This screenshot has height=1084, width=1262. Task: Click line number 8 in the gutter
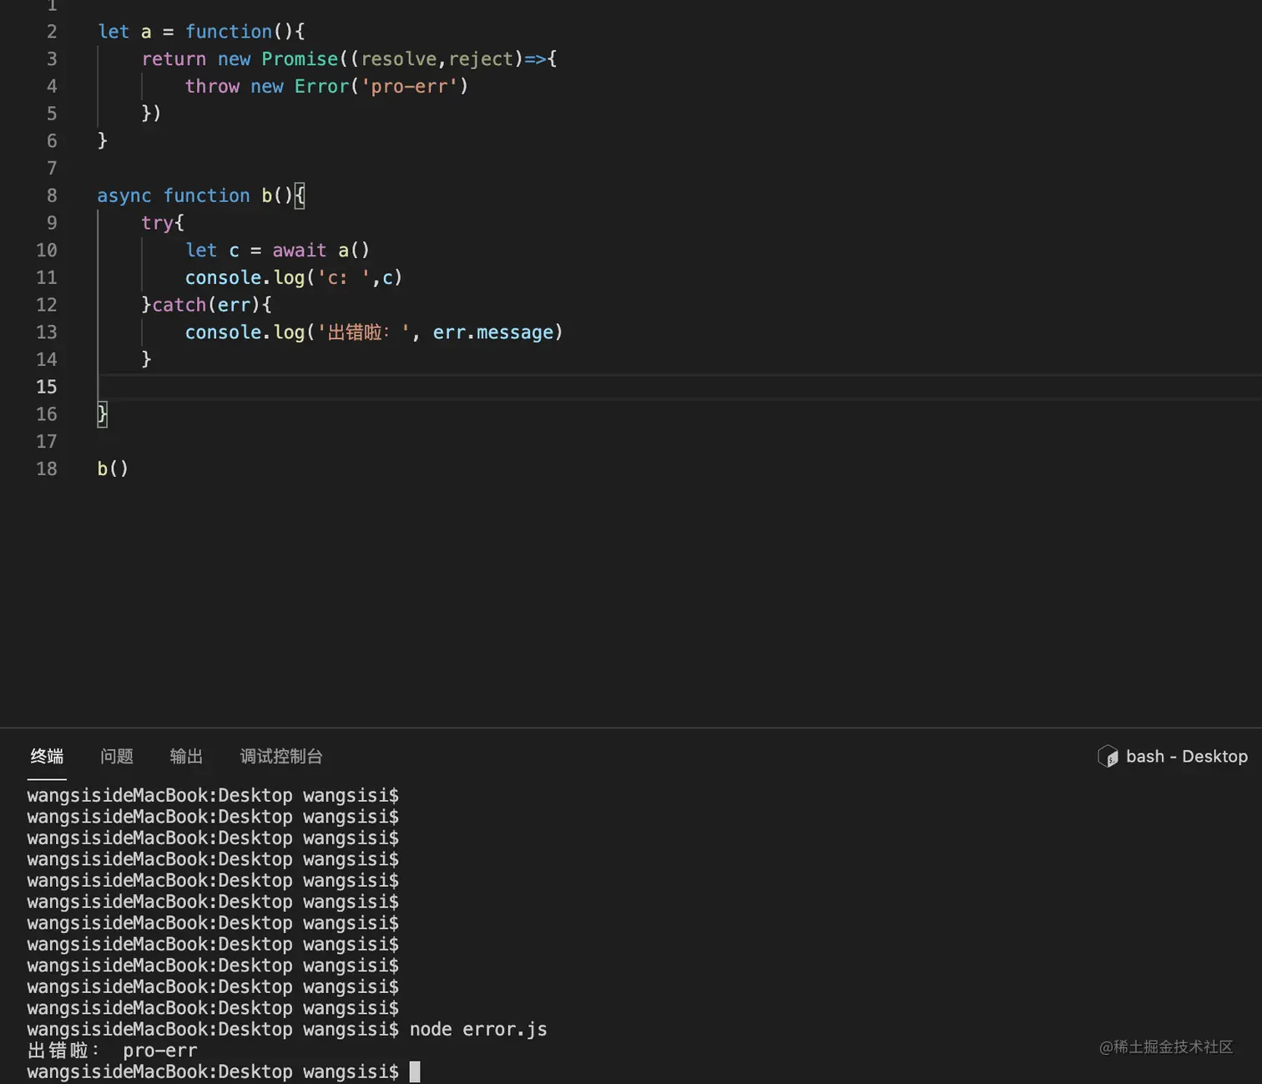52,195
